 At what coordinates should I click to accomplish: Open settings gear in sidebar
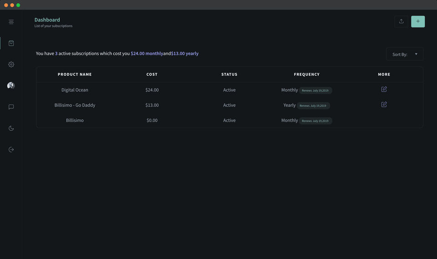click(x=11, y=64)
